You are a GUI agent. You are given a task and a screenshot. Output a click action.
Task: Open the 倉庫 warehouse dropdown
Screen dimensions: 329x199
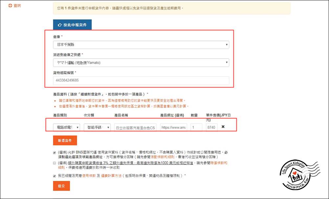pyautogui.click(x=141, y=44)
